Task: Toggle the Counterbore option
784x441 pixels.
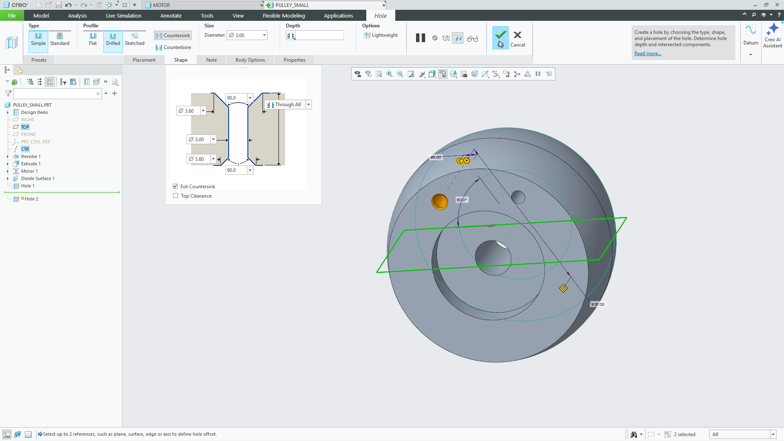Action: [x=173, y=47]
